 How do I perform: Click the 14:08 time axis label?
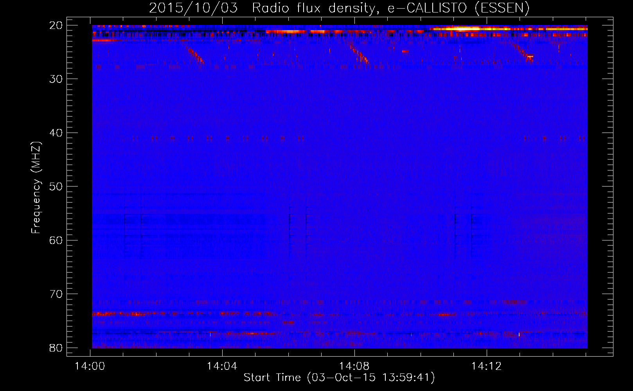[354, 366]
